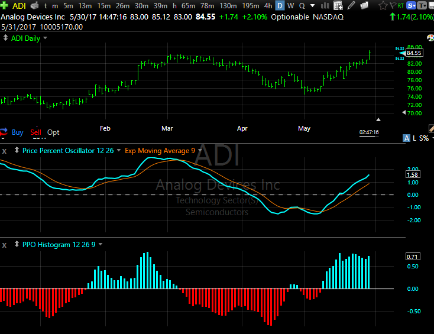Viewport: 434px width, 334px height.
Task: Click the ruler drawing icon at right edge
Action: [431, 128]
